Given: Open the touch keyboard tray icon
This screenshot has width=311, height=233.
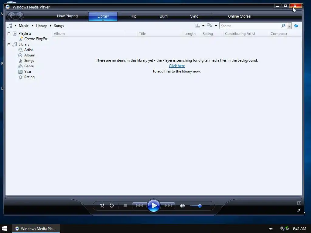Looking at the screenshot, I should pos(271,229).
